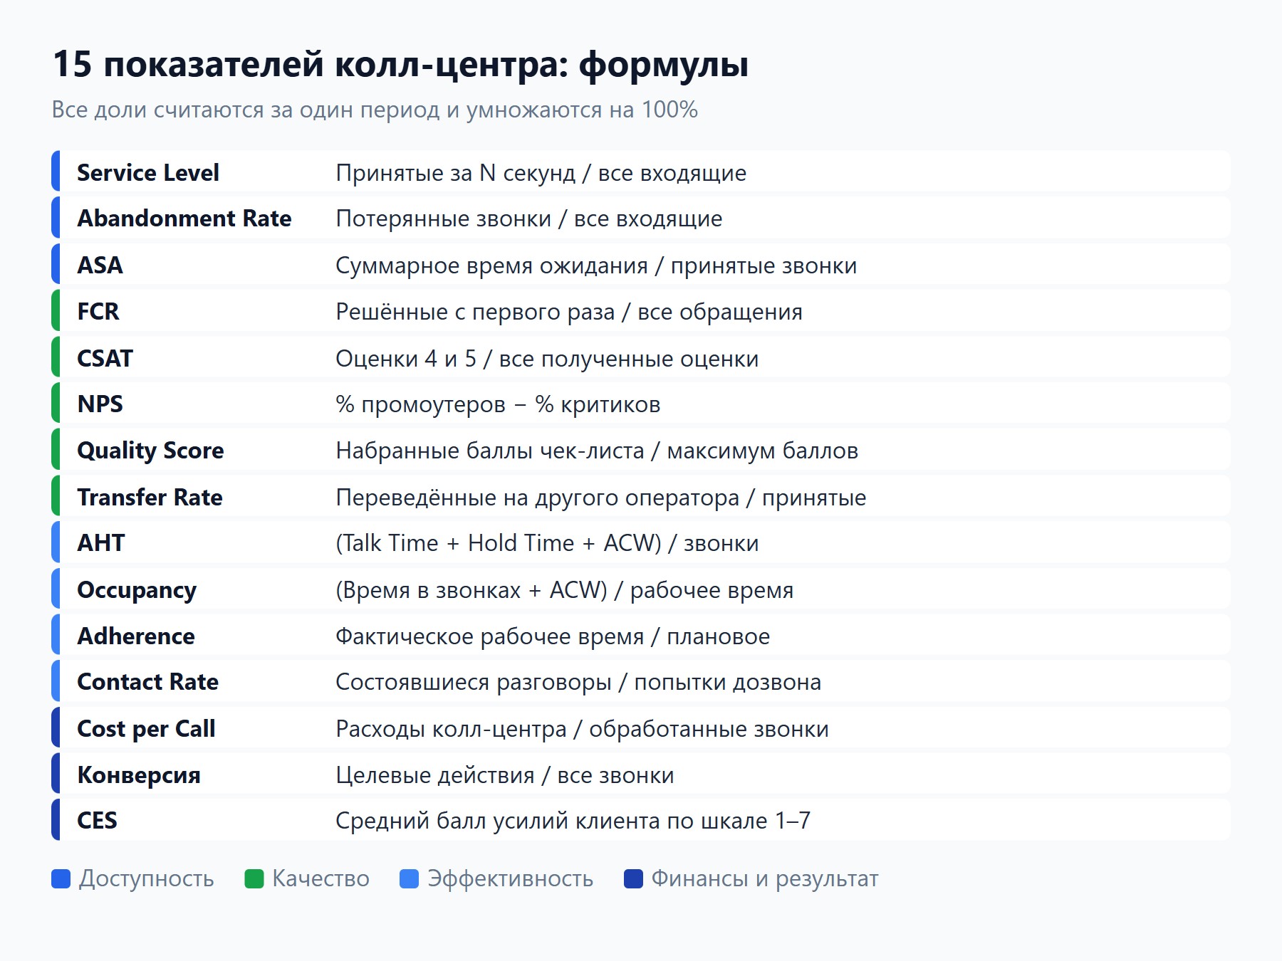Click the subtitle about доли and 100%

pyautogui.click(x=375, y=110)
